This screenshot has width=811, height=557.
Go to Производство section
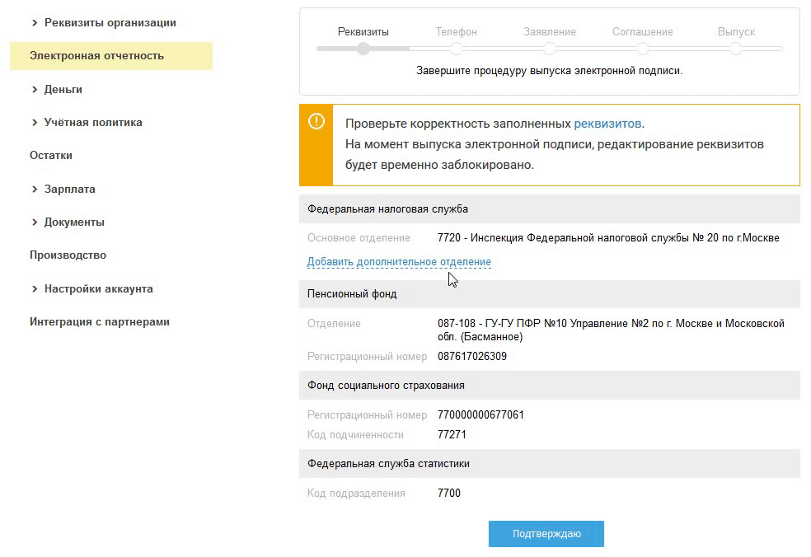point(68,255)
